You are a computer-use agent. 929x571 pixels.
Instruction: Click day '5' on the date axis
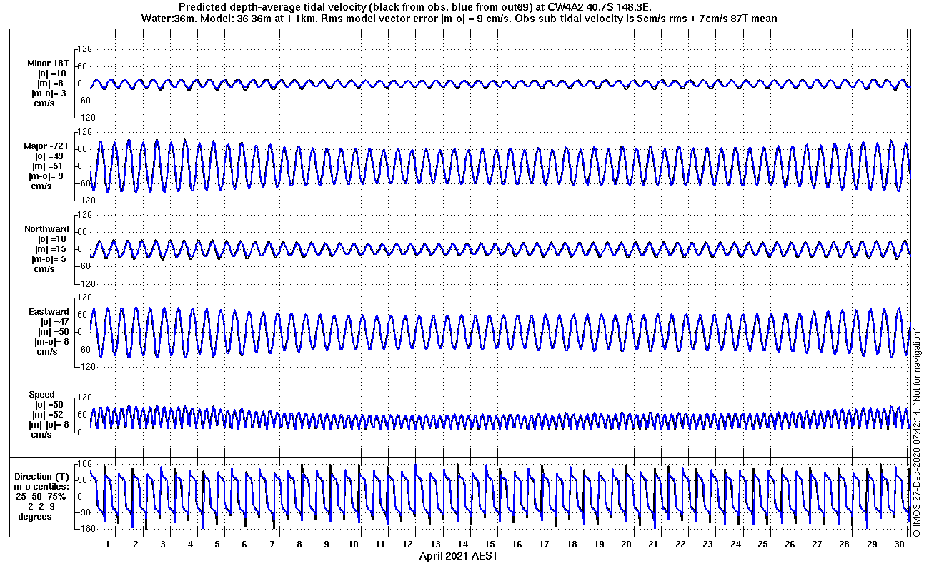[217, 545]
